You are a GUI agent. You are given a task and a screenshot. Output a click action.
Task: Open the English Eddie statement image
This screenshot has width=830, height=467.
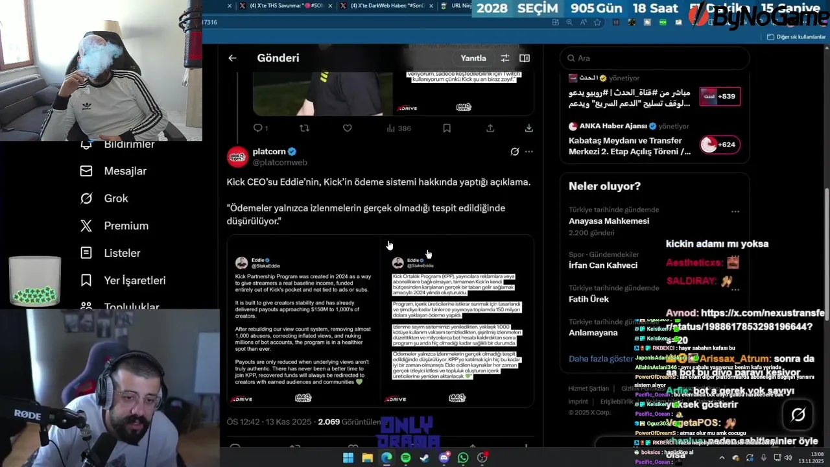click(x=303, y=320)
